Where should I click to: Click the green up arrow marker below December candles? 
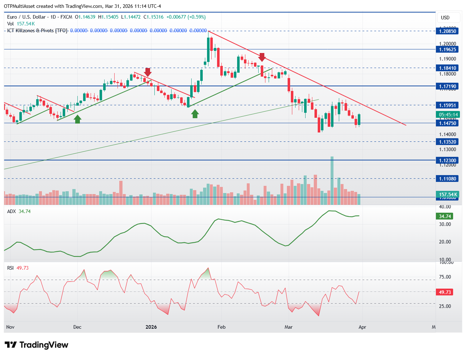click(x=77, y=119)
